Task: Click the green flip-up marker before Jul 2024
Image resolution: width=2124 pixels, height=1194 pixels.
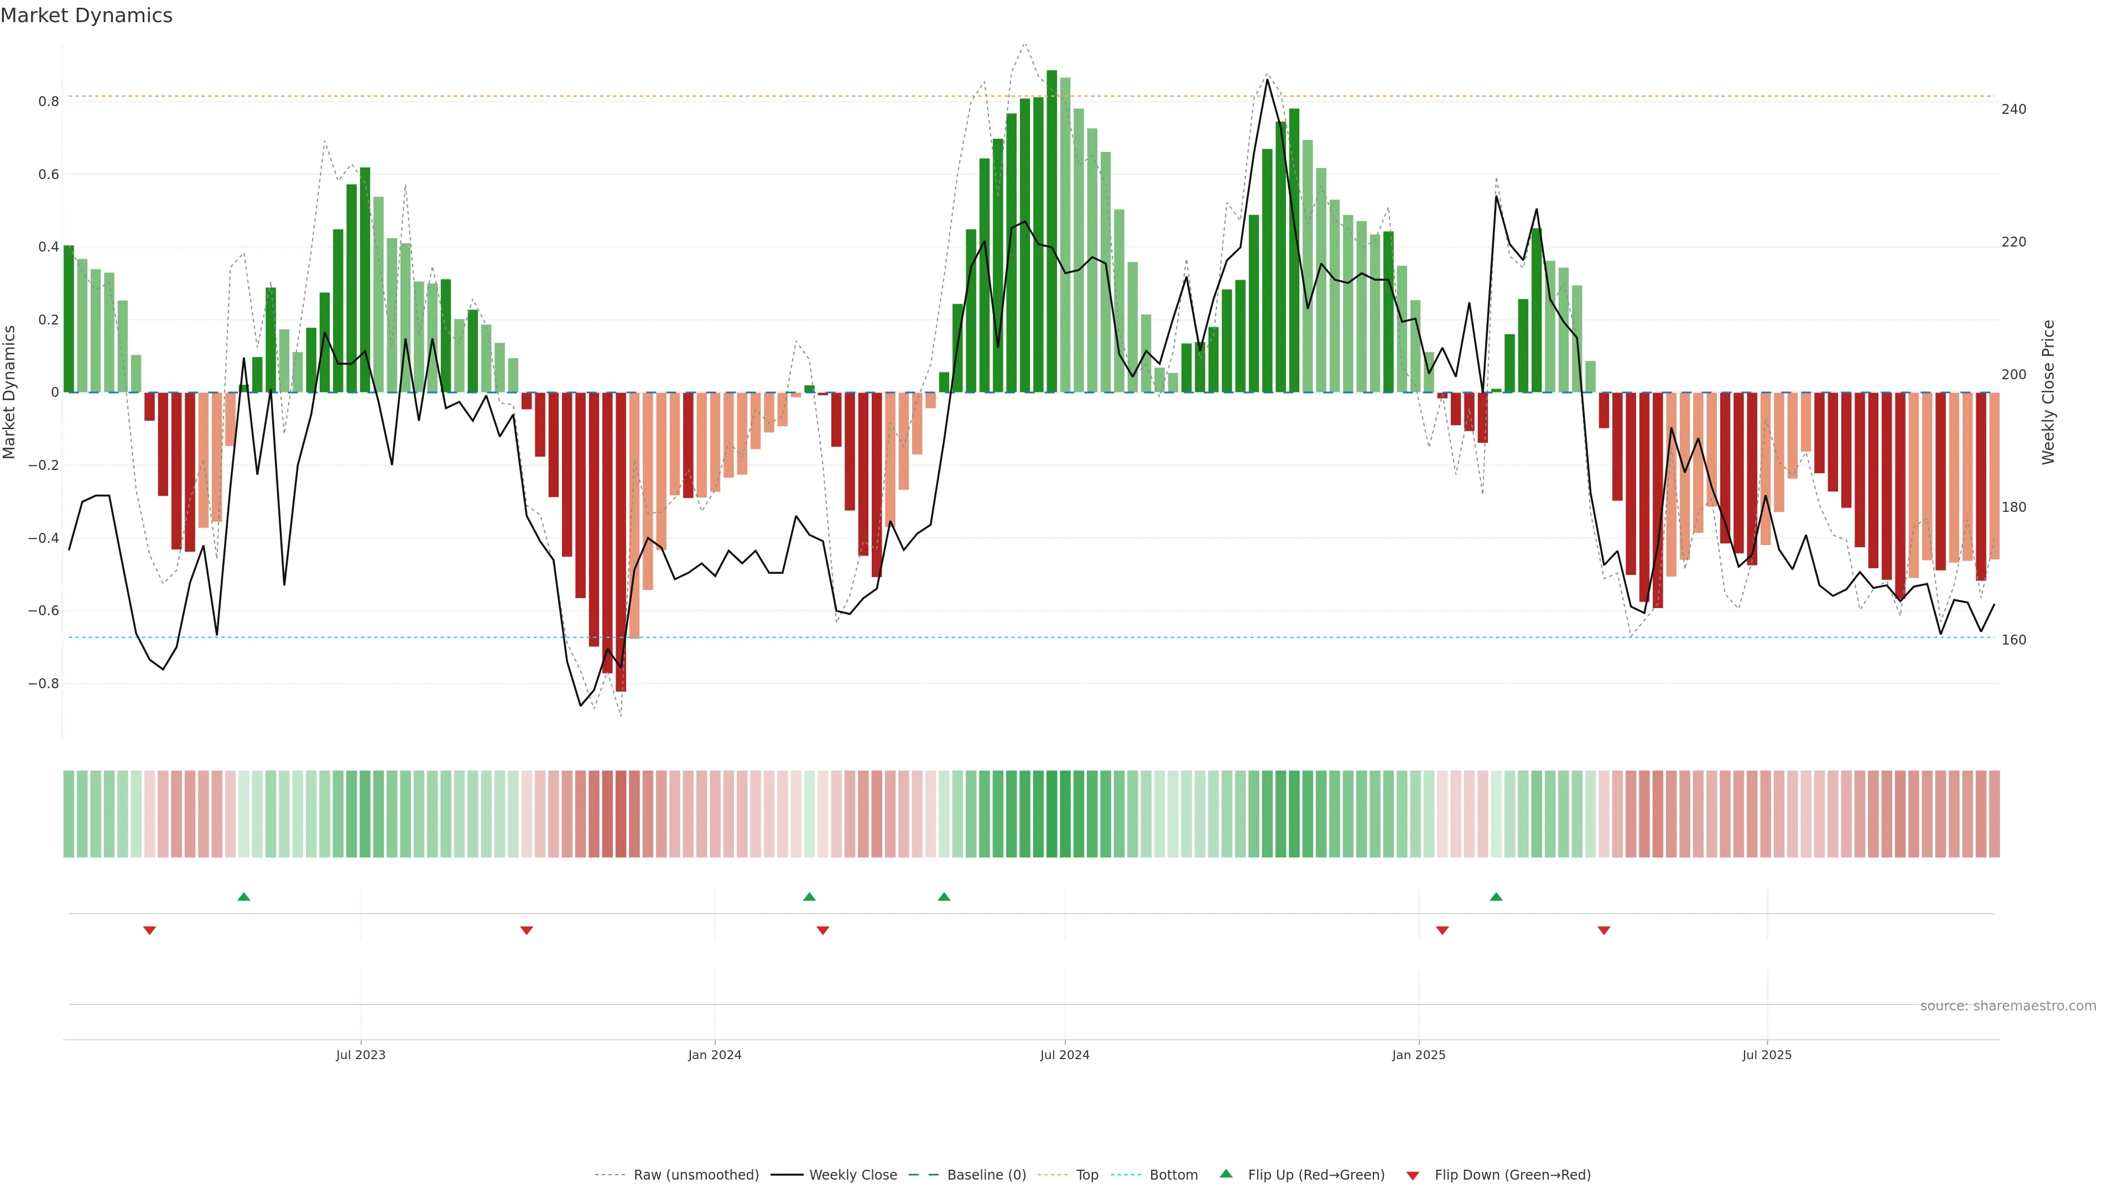Action: click(x=944, y=897)
